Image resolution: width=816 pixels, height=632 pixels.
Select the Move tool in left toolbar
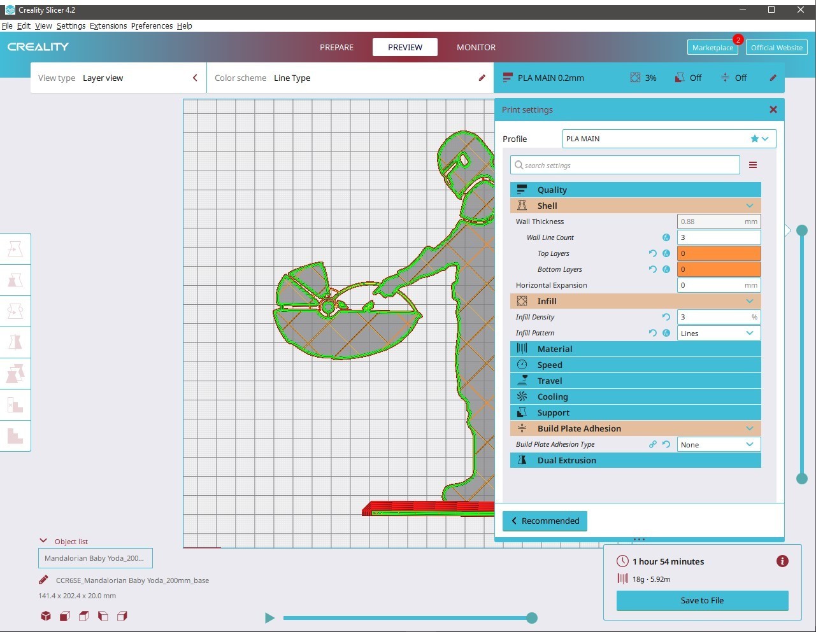pyautogui.click(x=15, y=249)
